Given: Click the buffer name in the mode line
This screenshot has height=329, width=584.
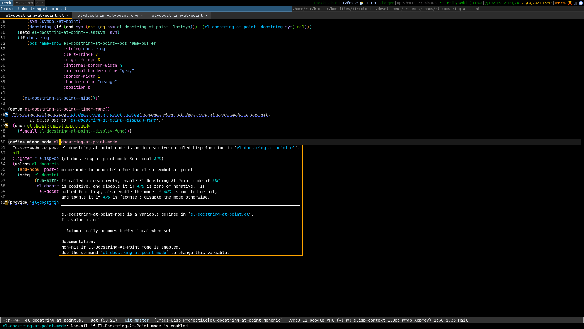Looking at the screenshot, I should click(x=54, y=320).
